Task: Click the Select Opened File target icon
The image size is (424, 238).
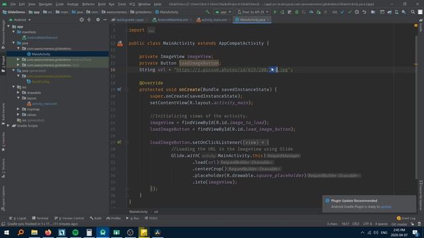Action: (81, 20)
